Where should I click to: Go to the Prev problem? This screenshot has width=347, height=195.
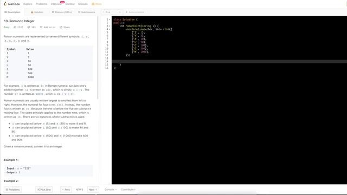tap(66, 190)
